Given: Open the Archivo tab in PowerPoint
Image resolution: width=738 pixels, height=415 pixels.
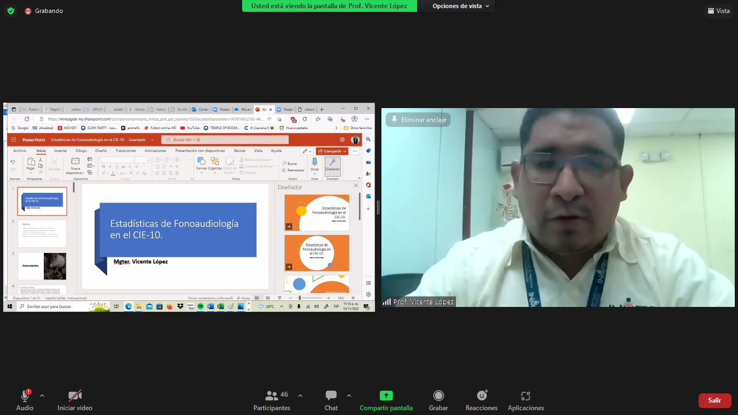Looking at the screenshot, I should pos(19,151).
